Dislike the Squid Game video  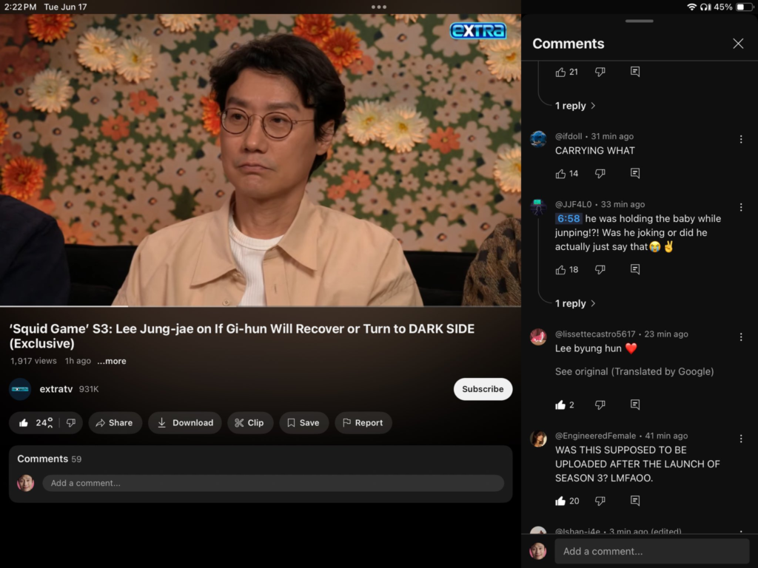71,422
